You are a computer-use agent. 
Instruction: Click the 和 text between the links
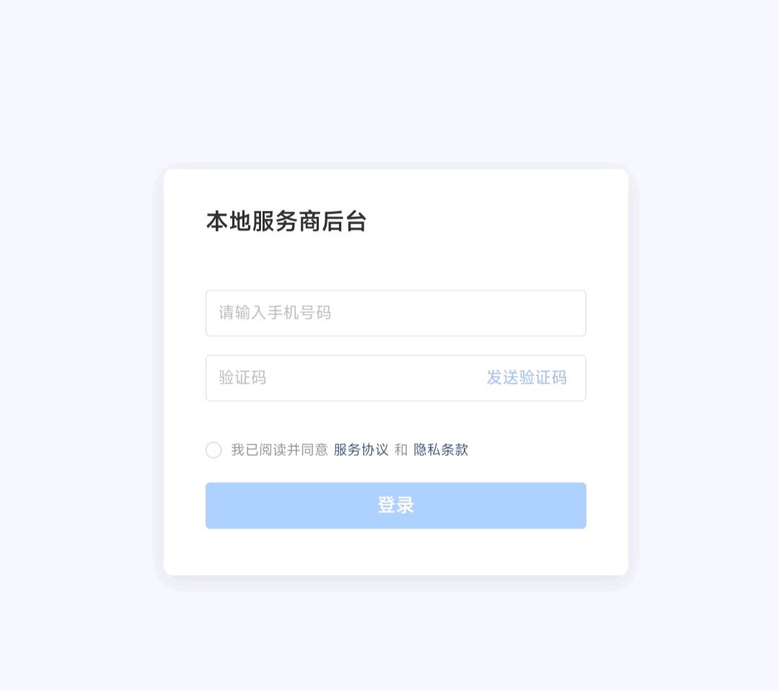coord(401,449)
